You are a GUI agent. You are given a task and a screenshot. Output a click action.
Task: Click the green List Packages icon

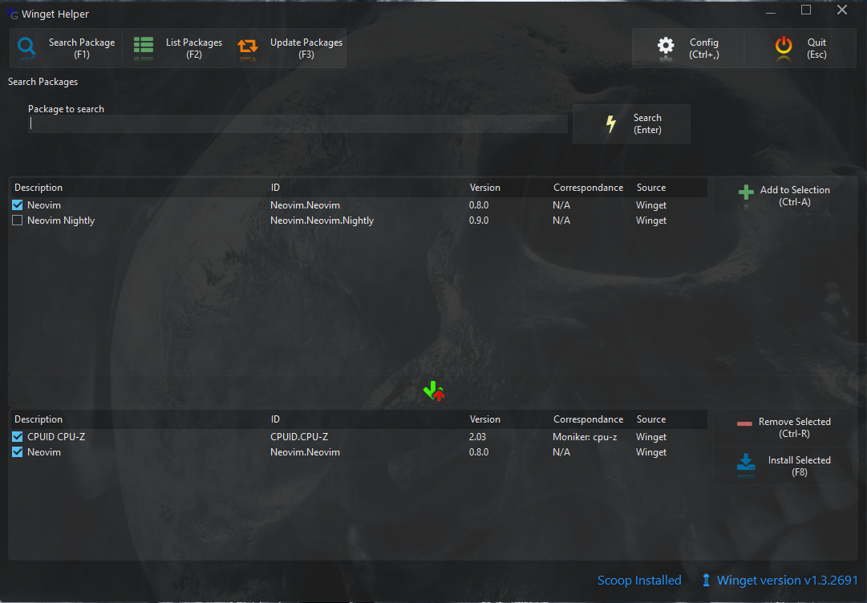tap(144, 47)
